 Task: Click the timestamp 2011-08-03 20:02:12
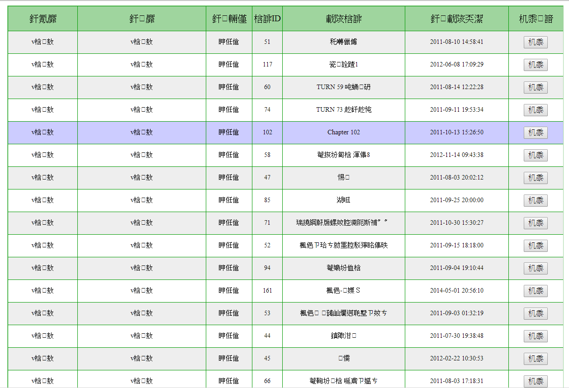456,178
